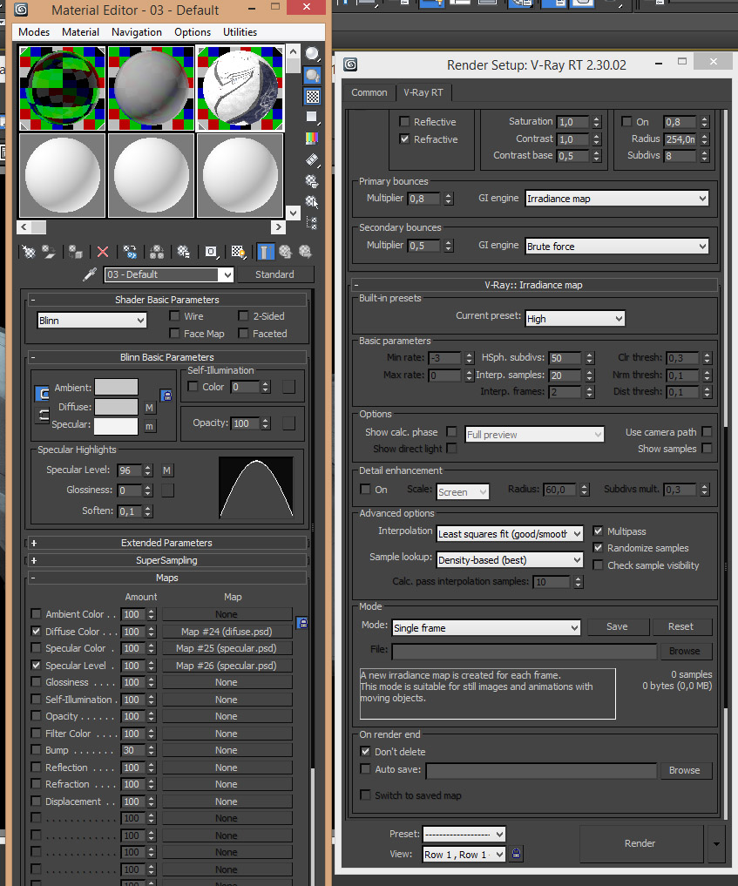Enable the Wire checkbox
This screenshot has width=738, height=886.
tap(174, 316)
